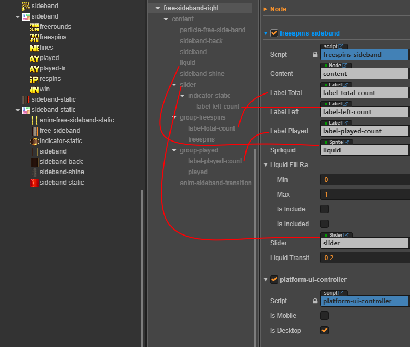
Task: Select the freerounds sprite asset icon
Action: [34, 27]
